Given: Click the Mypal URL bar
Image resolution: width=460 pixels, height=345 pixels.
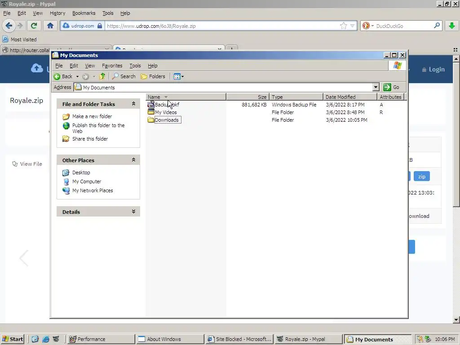Looking at the screenshot, I should click(x=222, y=26).
